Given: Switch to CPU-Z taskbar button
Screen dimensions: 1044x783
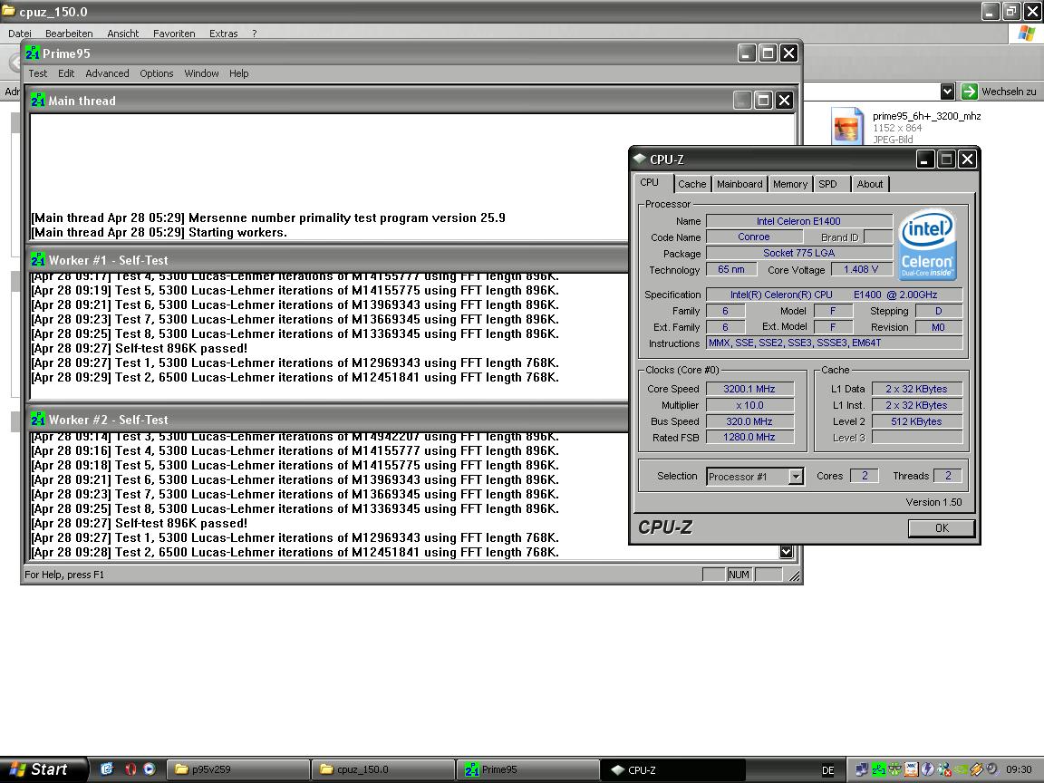Looking at the screenshot, I should pyautogui.click(x=672, y=769).
